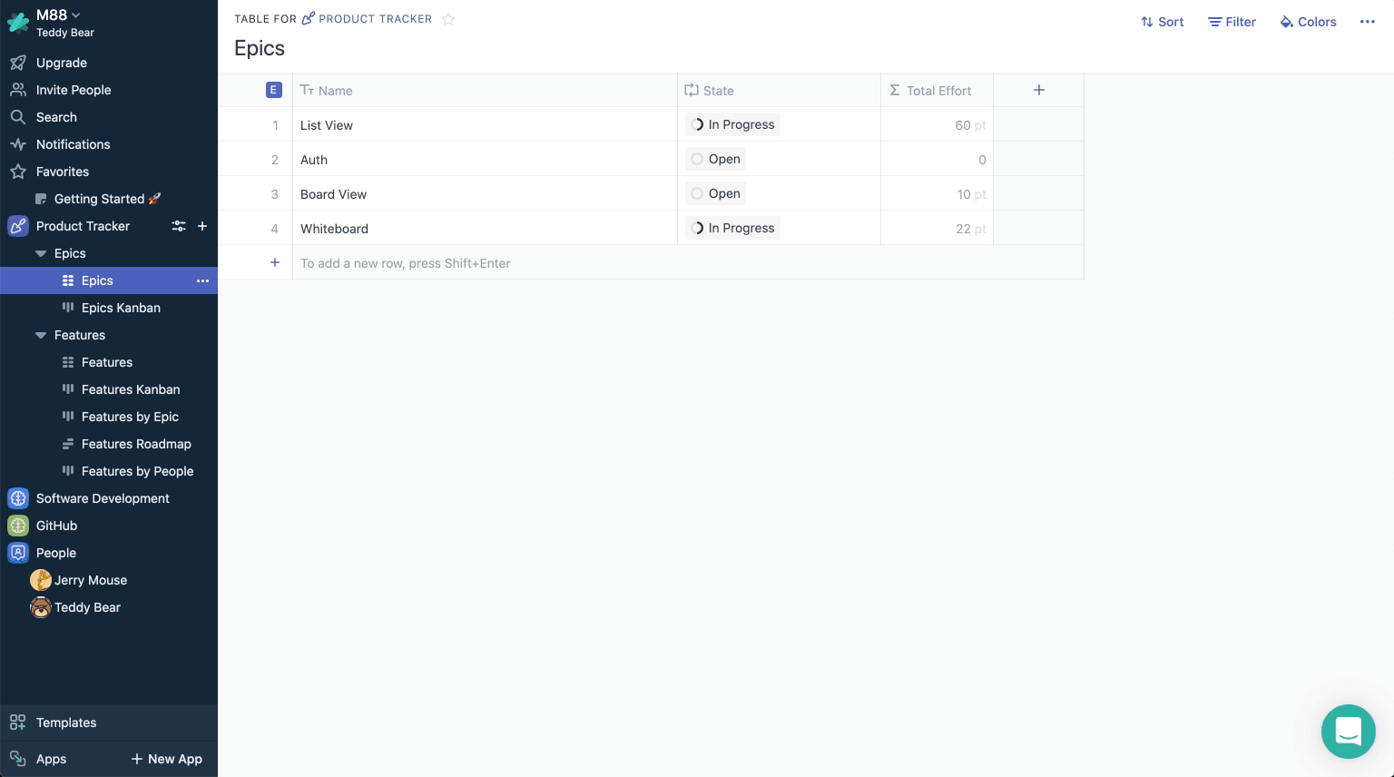1394x777 pixels.
Task: Open the Search panel
Action: click(56, 117)
